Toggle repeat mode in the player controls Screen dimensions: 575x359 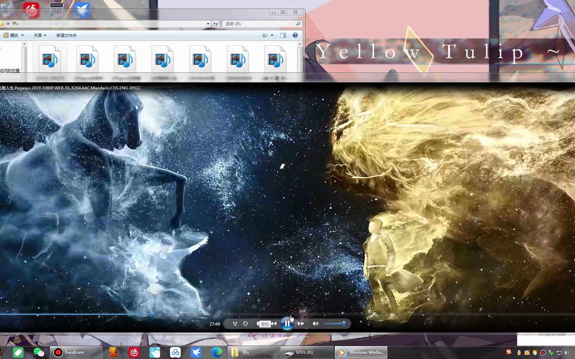(x=245, y=323)
